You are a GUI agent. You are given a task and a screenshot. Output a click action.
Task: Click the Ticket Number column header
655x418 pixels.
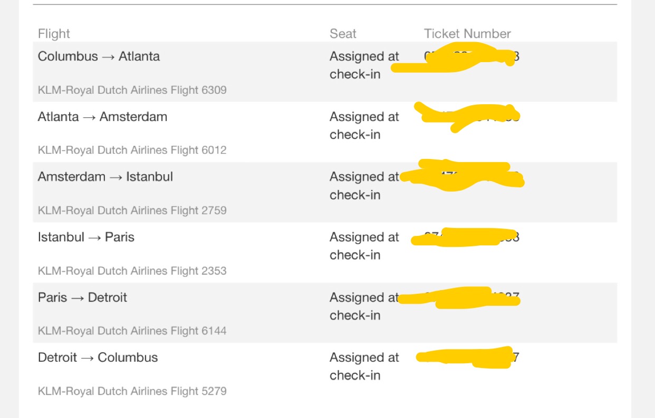pyautogui.click(x=467, y=34)
